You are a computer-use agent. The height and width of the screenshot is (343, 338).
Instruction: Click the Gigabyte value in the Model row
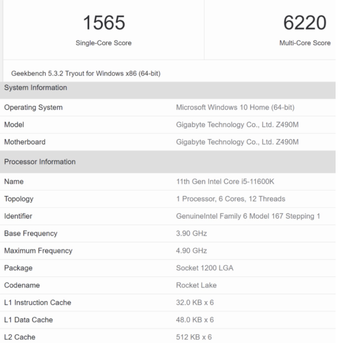[238, 124]
